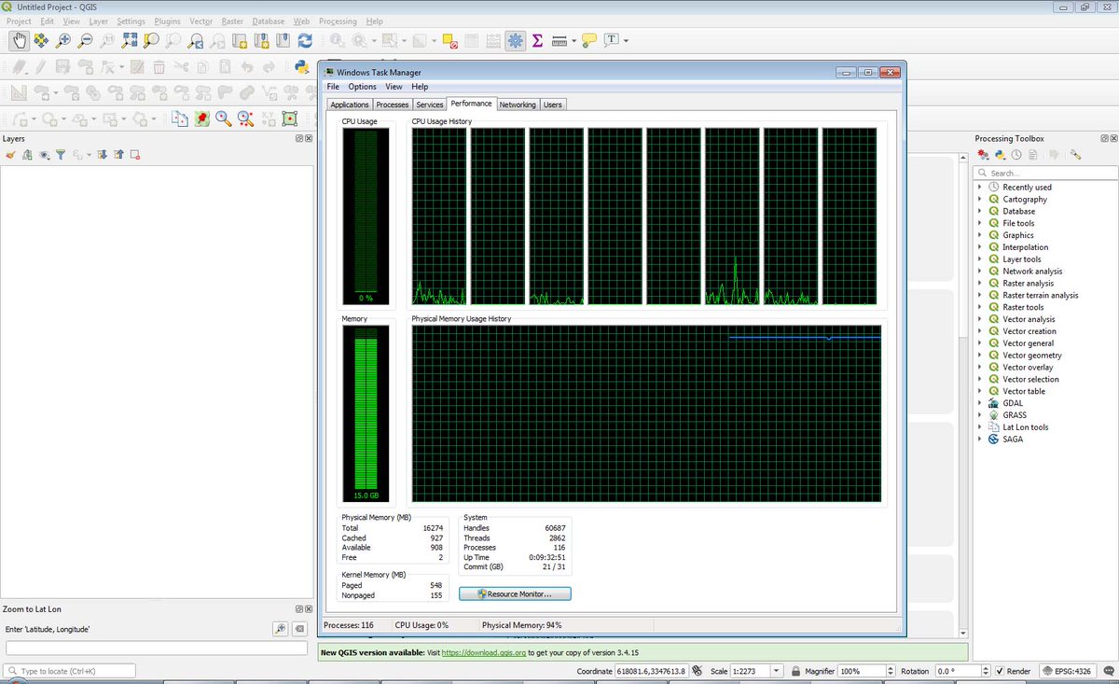Image resolution: width=1119 pixels, height=684 pixels.
Task: Expand the Cartography group in toolbox
Action: (x=980, y=199)
